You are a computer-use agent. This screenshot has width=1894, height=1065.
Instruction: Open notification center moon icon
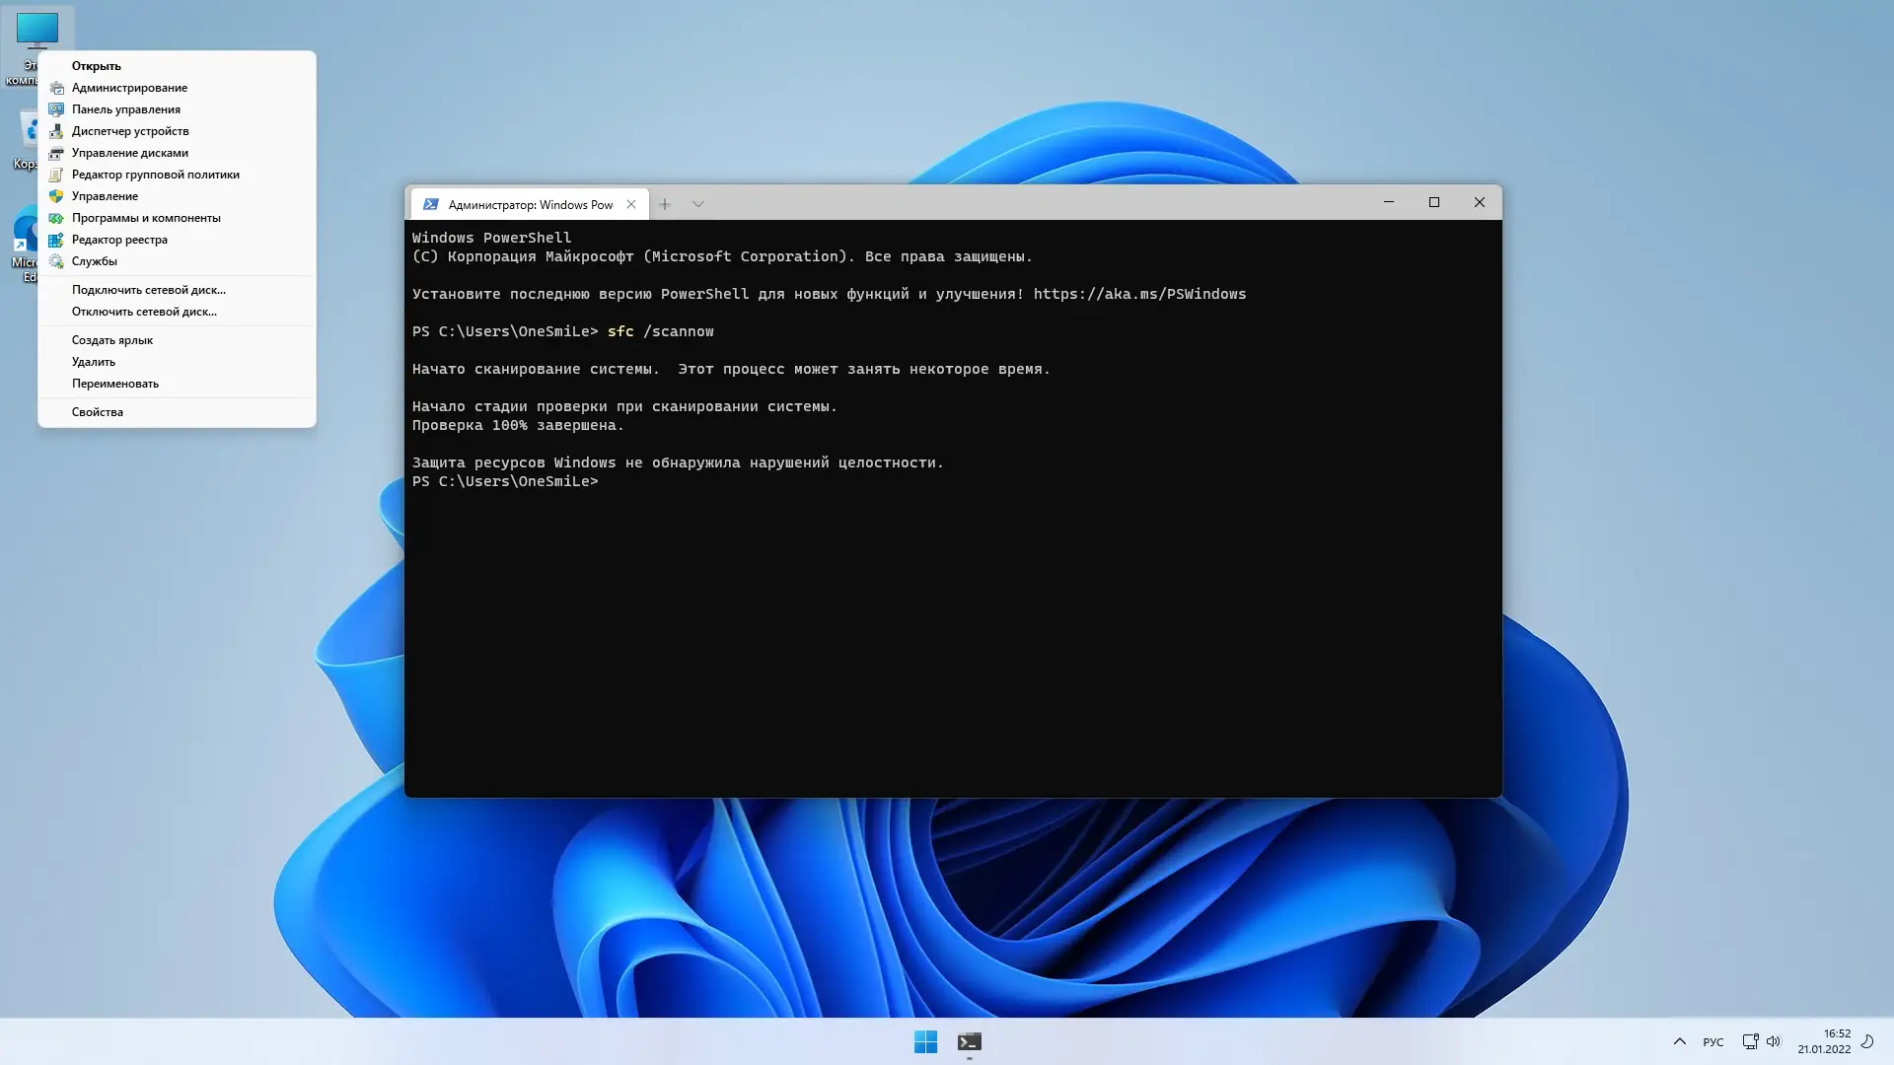click(x=1867, y=1041)
